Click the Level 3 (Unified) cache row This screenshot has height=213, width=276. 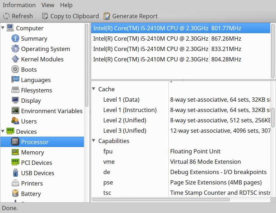181,131
